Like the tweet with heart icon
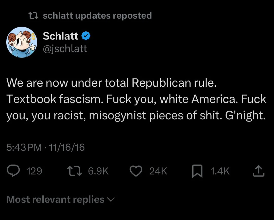Viewport: 274px width, 220px height. pos(136,171)
